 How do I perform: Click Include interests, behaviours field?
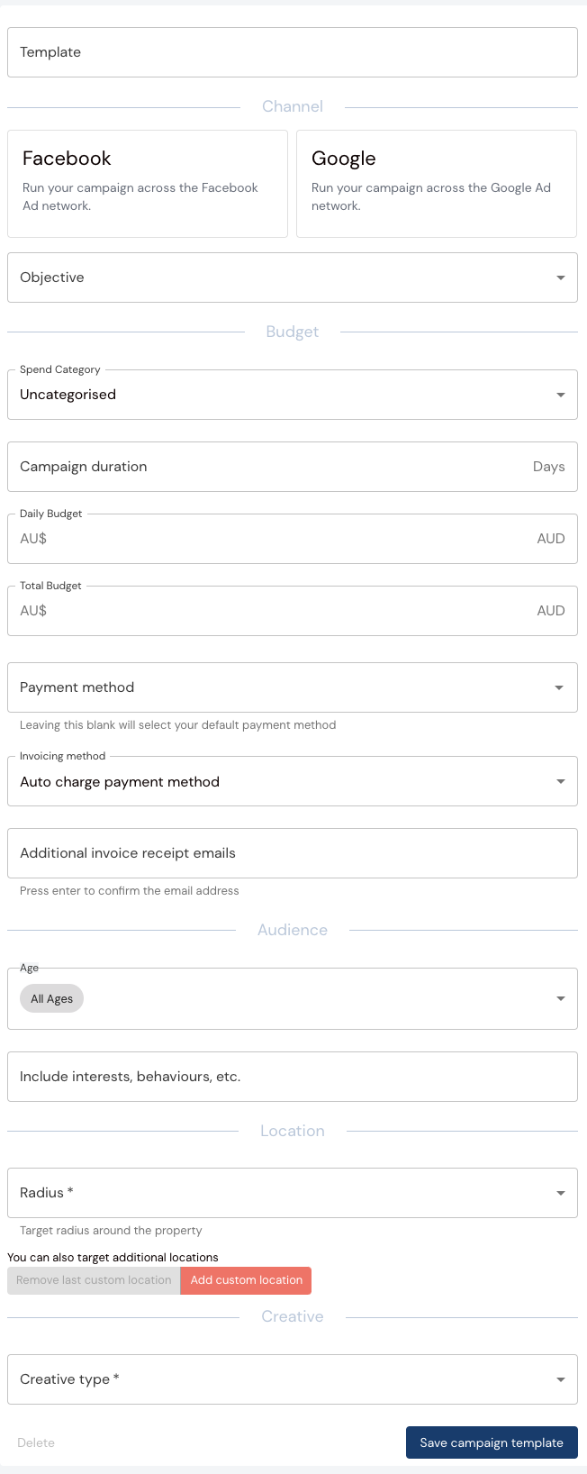click(293, 1077)
